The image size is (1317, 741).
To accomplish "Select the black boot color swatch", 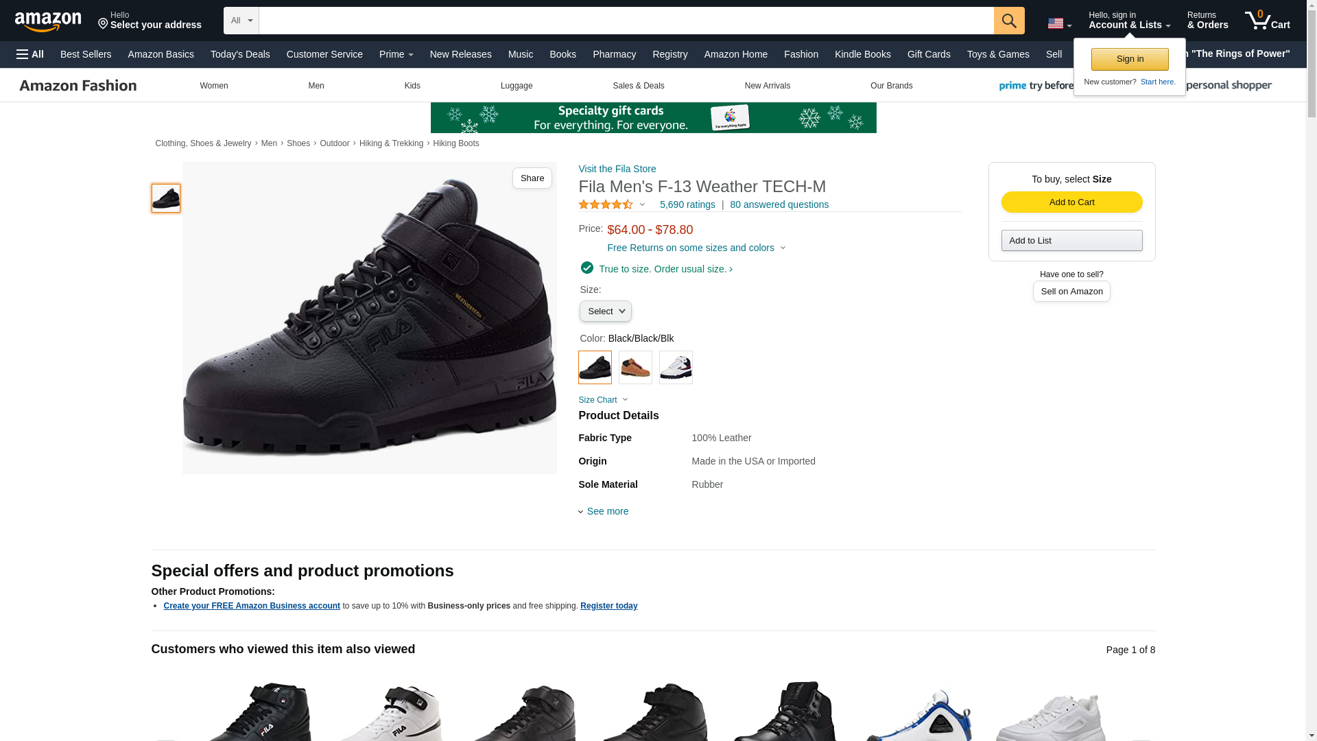I will click(595, 367).
